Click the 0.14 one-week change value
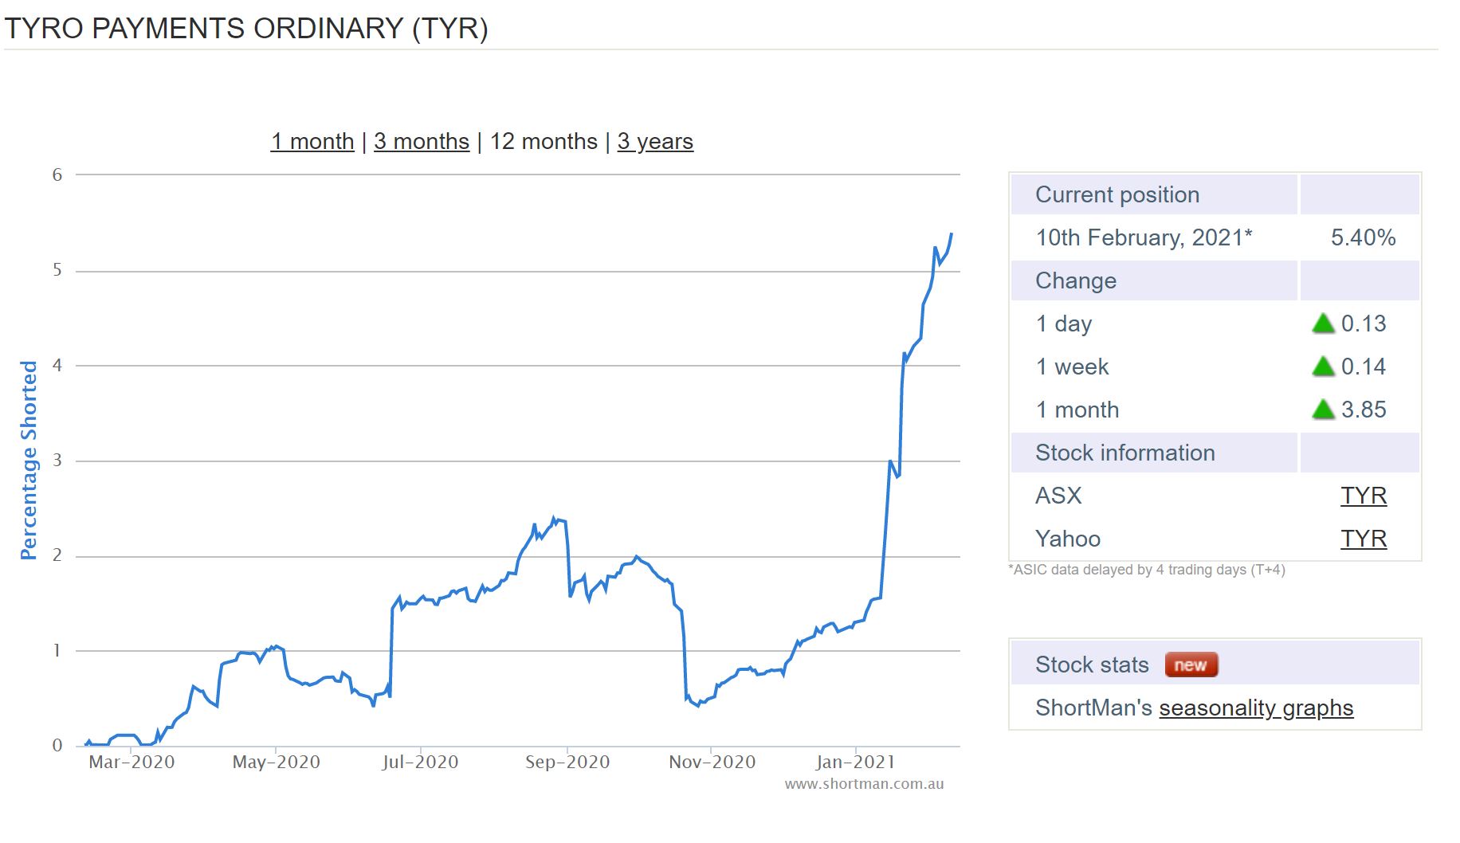The width and height of the screenshot is (1460, 843). (1364, 367)
